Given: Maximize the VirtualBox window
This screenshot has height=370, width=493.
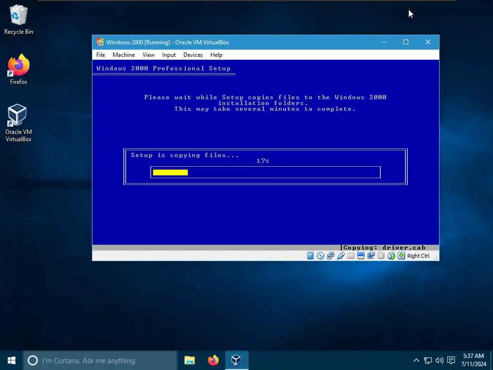Looking at the screenshot, I should (406, 42).
